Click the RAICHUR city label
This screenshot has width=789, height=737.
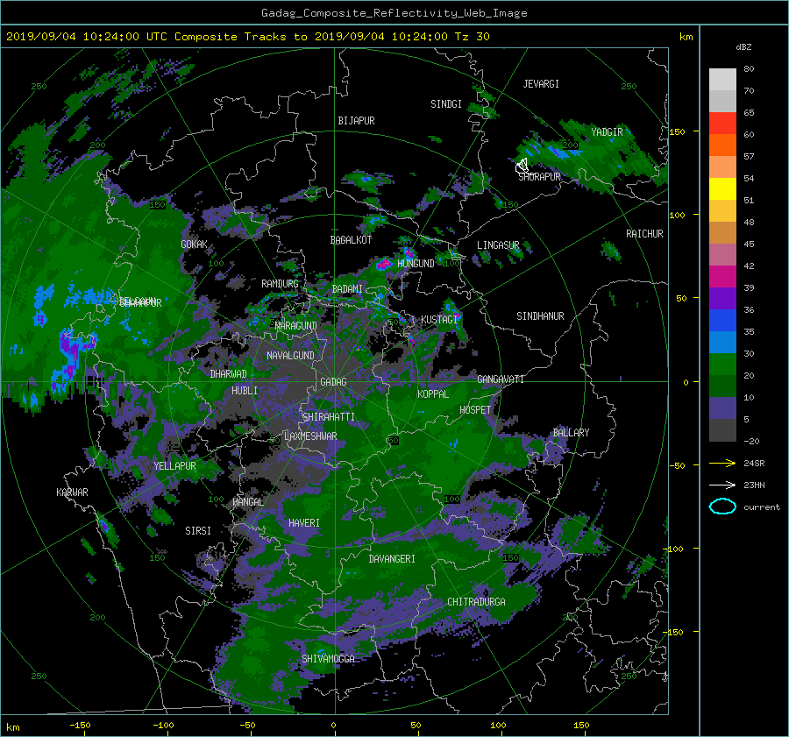[644, 234]
